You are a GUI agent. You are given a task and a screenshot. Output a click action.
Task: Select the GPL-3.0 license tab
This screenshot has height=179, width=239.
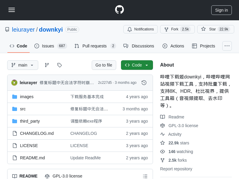coord(64,176)
